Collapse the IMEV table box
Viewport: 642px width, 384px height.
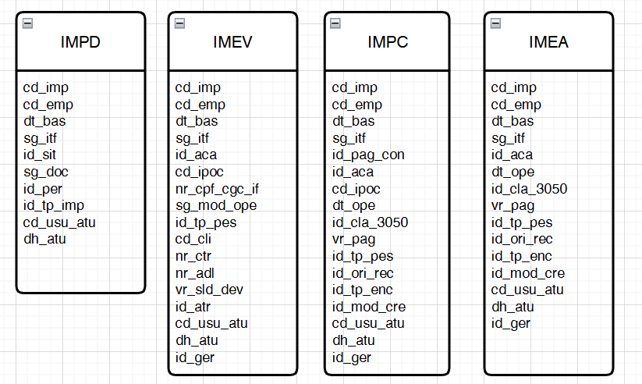point(179,23)
